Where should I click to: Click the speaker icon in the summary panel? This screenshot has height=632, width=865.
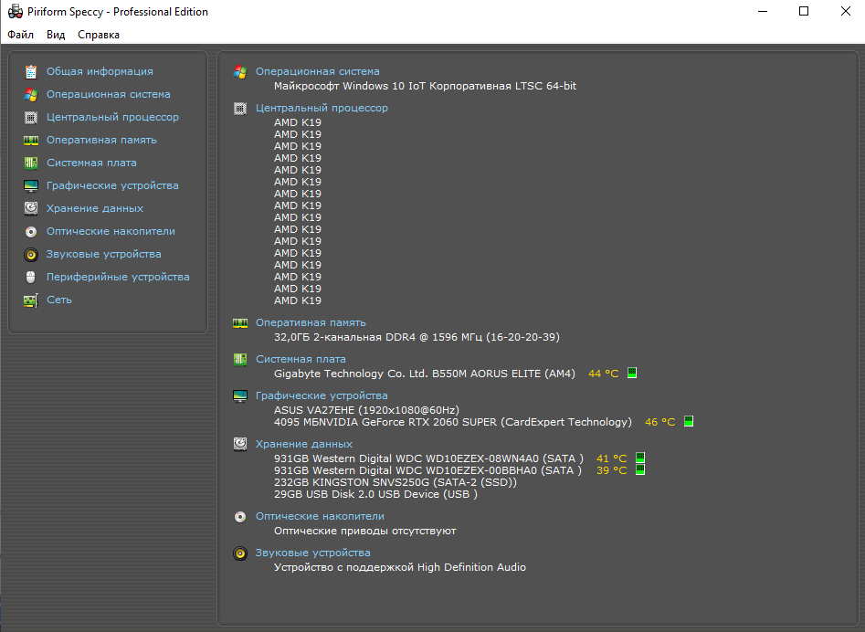[x=240, y=553]
